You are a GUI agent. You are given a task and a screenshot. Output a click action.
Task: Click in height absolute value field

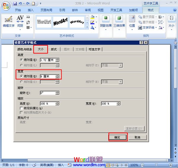(x=48, y=60)
